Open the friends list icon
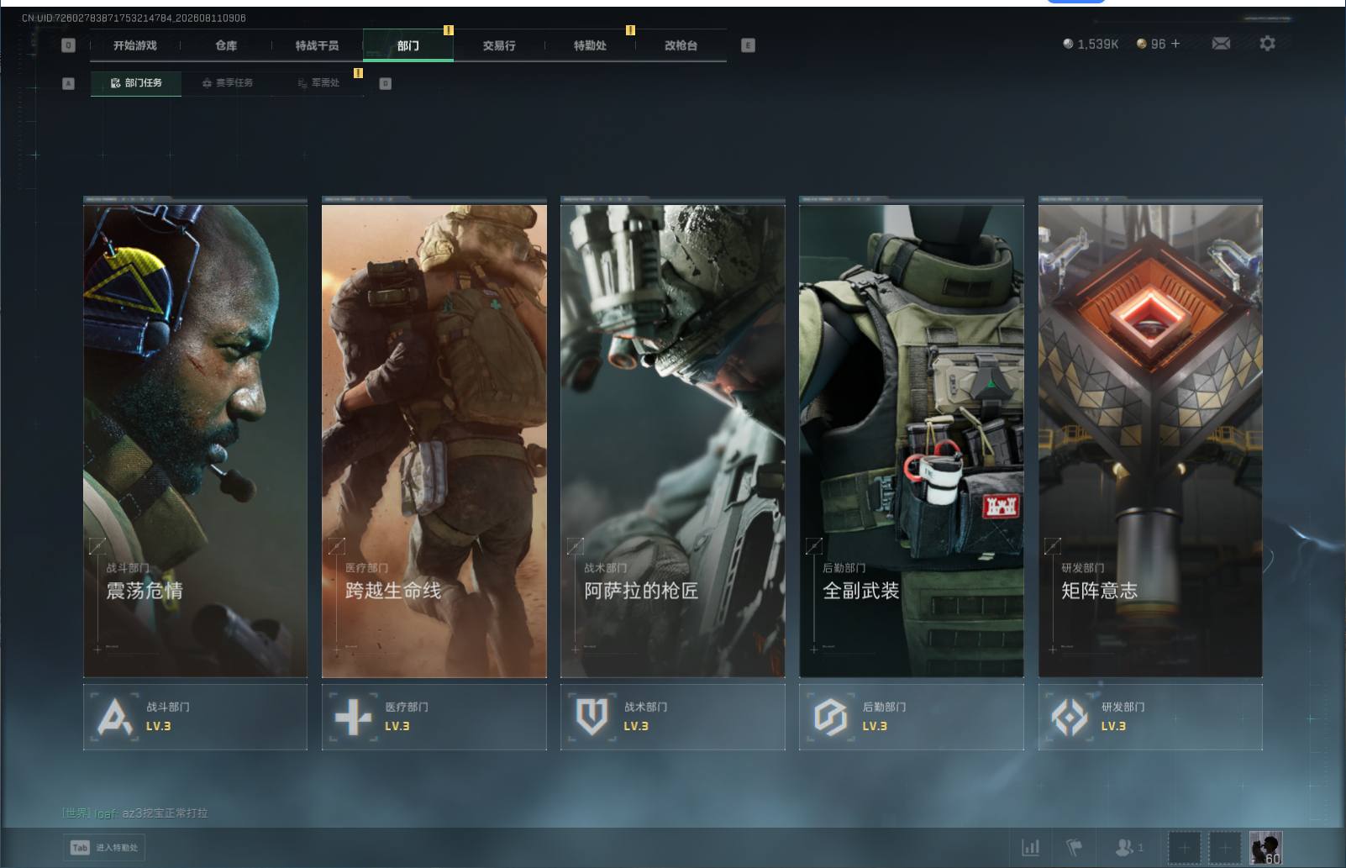The height and width of the screenshot is (868, 1346). click(1128, 847)
